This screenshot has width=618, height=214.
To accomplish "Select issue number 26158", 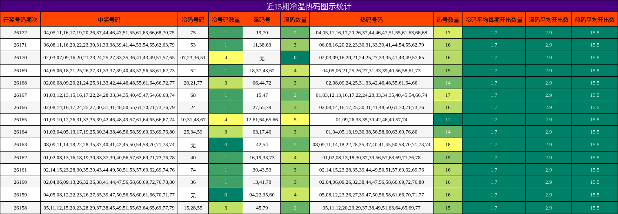I will click(x=20, y=208).
